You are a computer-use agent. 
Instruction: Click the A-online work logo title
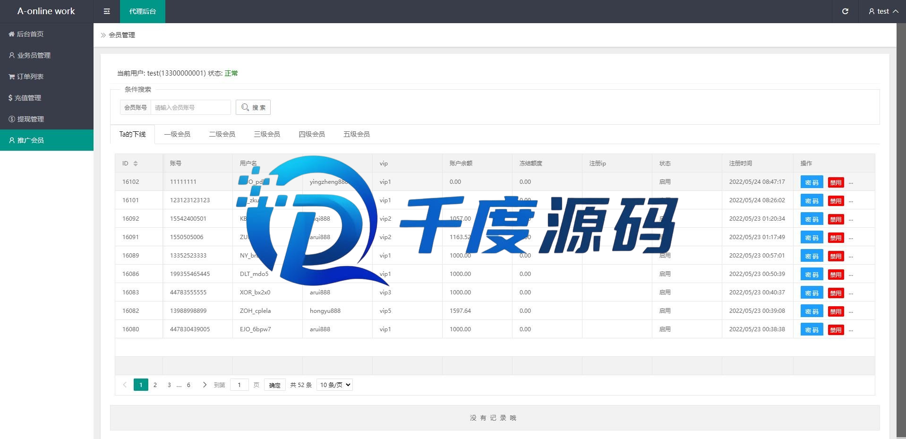point(46,11)
